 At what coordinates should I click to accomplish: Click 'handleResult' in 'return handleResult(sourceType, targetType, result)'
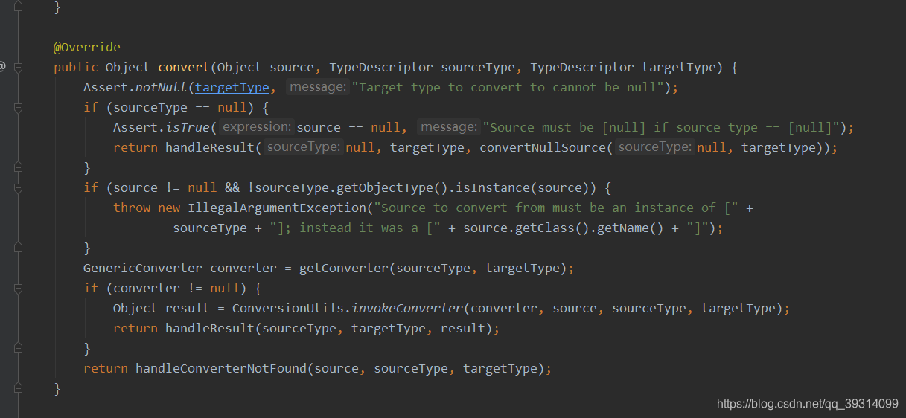210,328
